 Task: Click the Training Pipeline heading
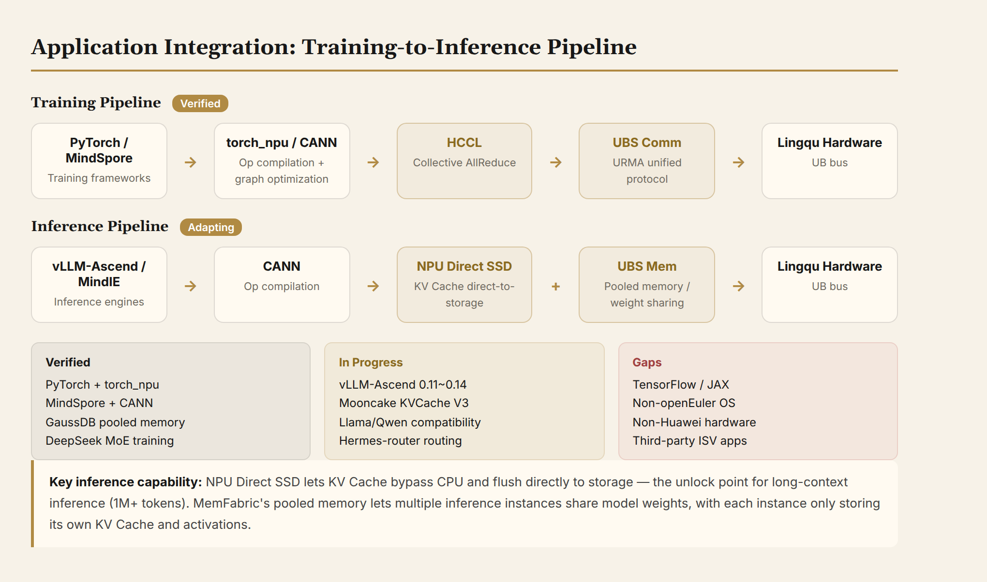[x=96, y=102]
